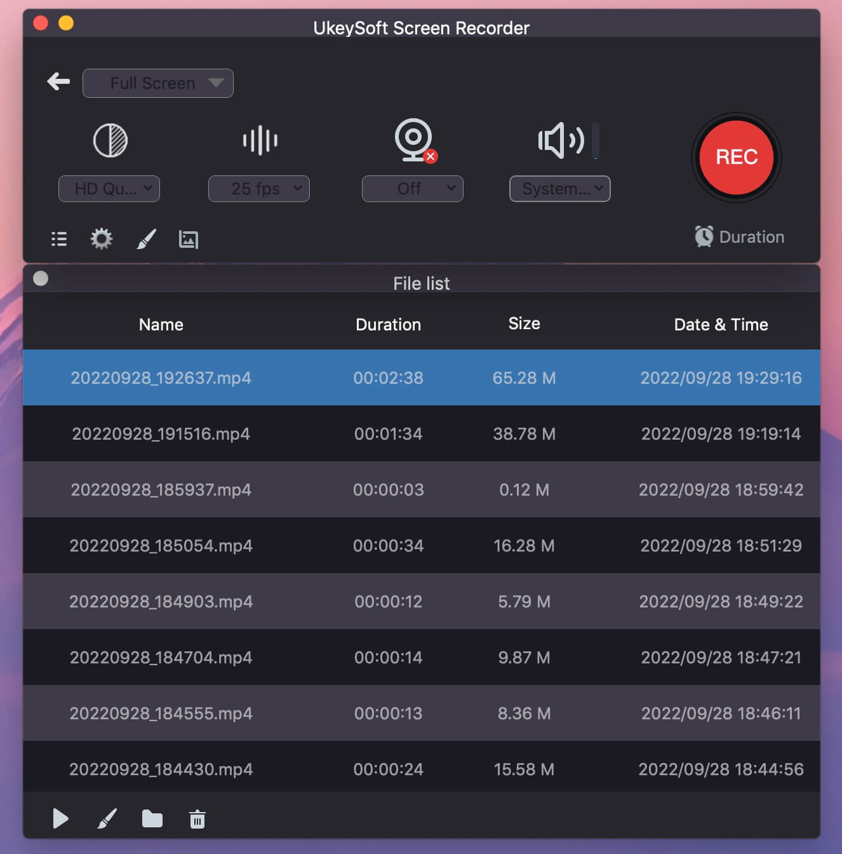Sort list by Name column header
The height and width of the screenshot is (854, 842).
161,325
